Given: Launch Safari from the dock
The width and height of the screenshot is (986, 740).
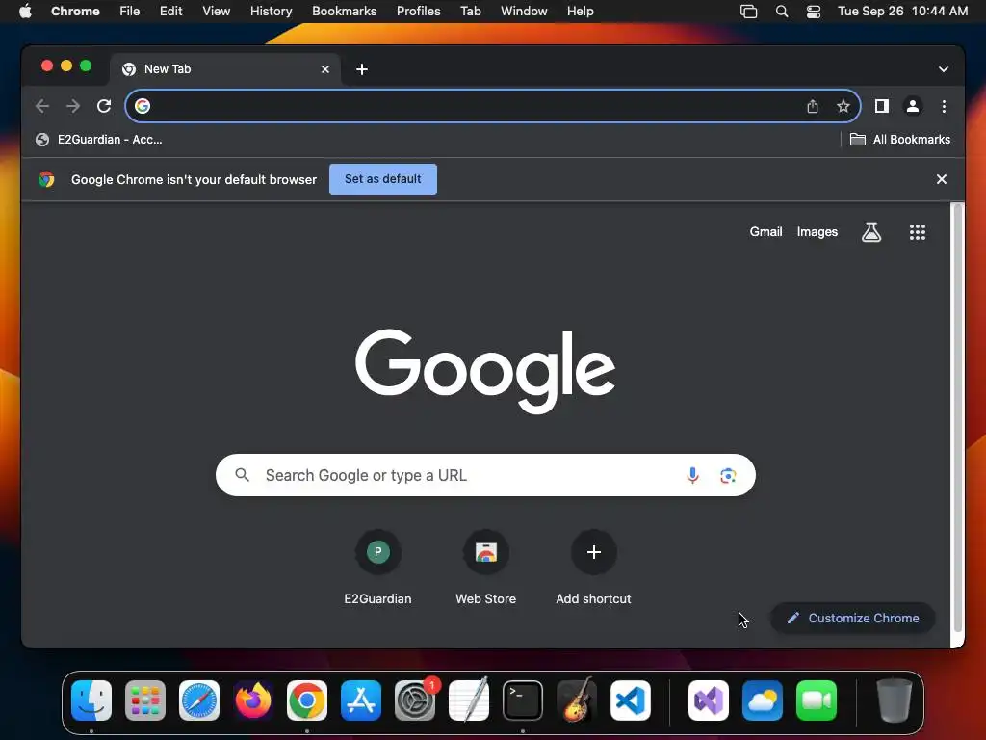Looking at the screenshot, I should [x=199, y=700].
